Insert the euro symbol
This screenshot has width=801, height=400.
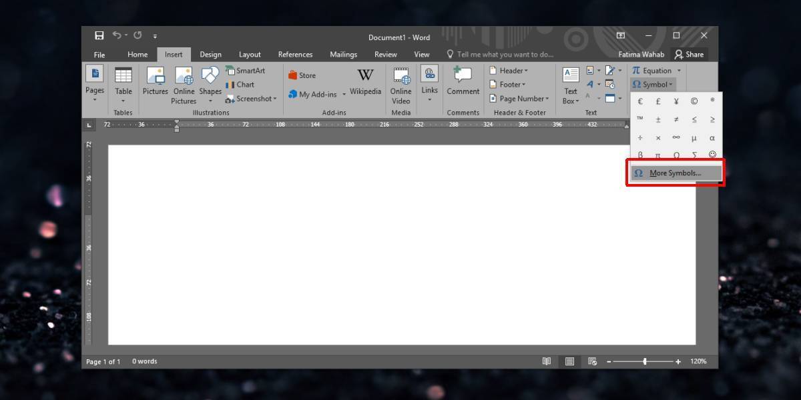click(x=640, y=101)
